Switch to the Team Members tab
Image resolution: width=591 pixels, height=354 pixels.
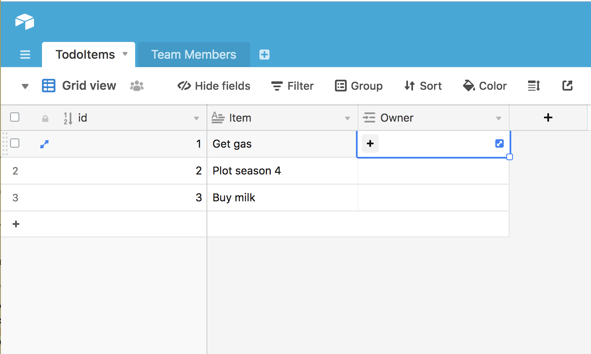194,55
